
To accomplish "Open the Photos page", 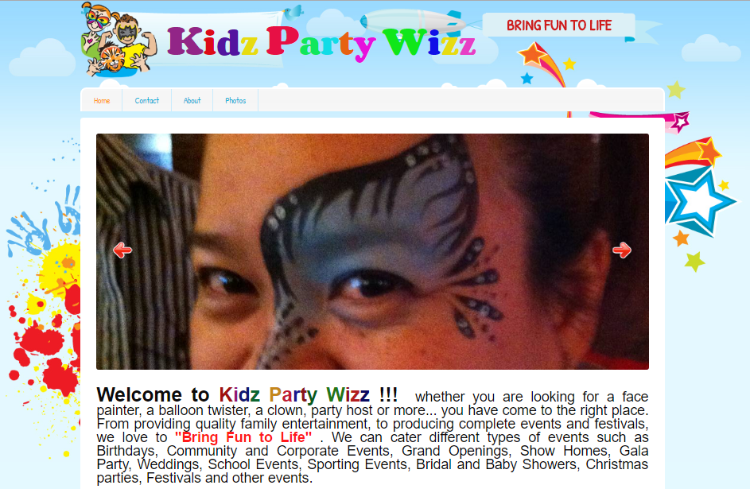I will [235, 100].
